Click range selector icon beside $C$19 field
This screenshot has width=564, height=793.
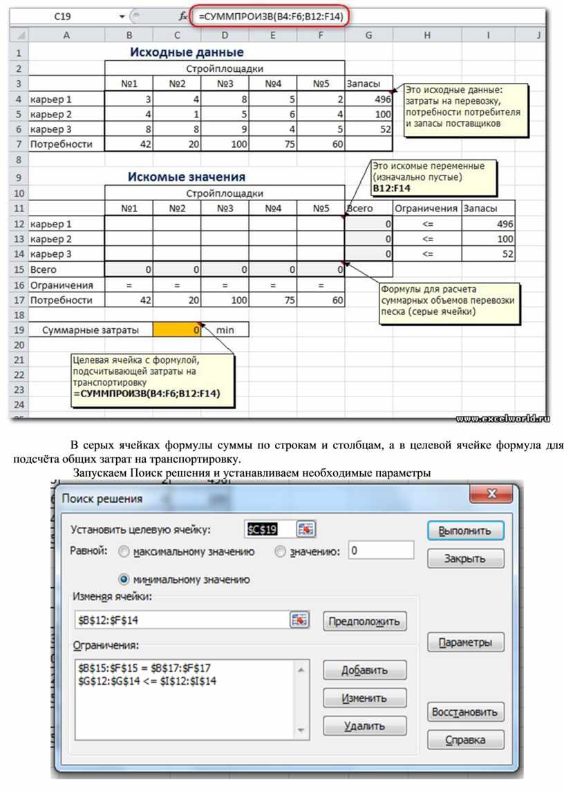[x=306, y=529]
